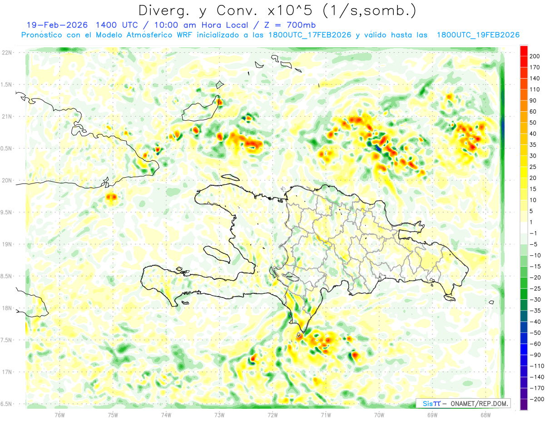The width and height of the screenshot is (545, 421).
Task: Click the "71W" longitude label
Action: 326,415
